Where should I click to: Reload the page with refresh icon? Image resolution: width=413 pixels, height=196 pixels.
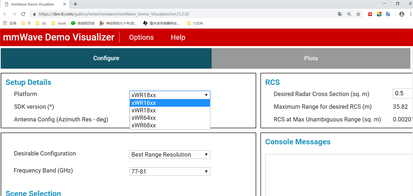click(23, 14)
